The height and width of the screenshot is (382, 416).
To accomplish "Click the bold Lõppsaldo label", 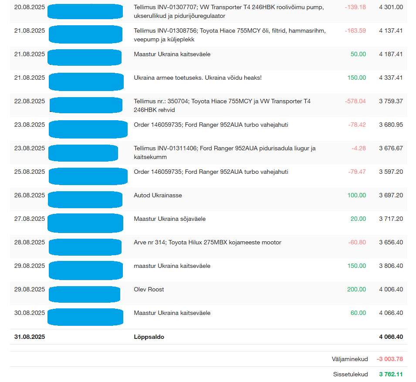I will pos(149,337).
